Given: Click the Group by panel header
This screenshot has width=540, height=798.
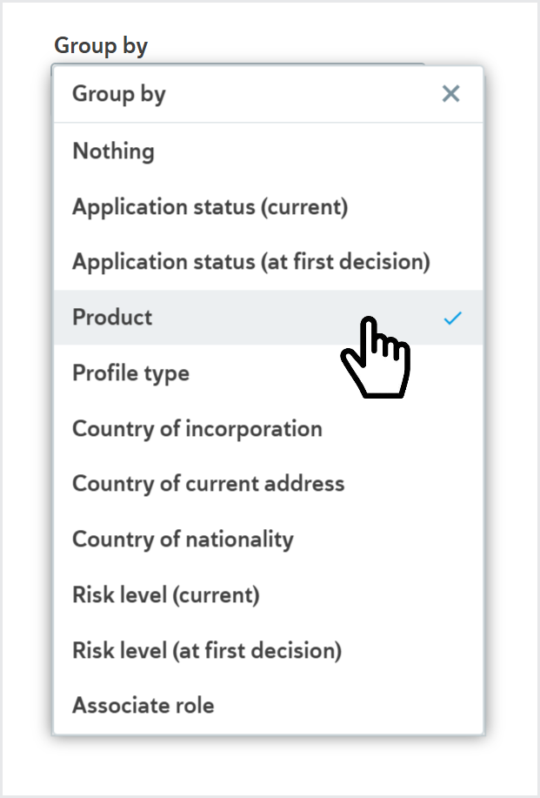Looking at the screenshot, I should 118,93.
